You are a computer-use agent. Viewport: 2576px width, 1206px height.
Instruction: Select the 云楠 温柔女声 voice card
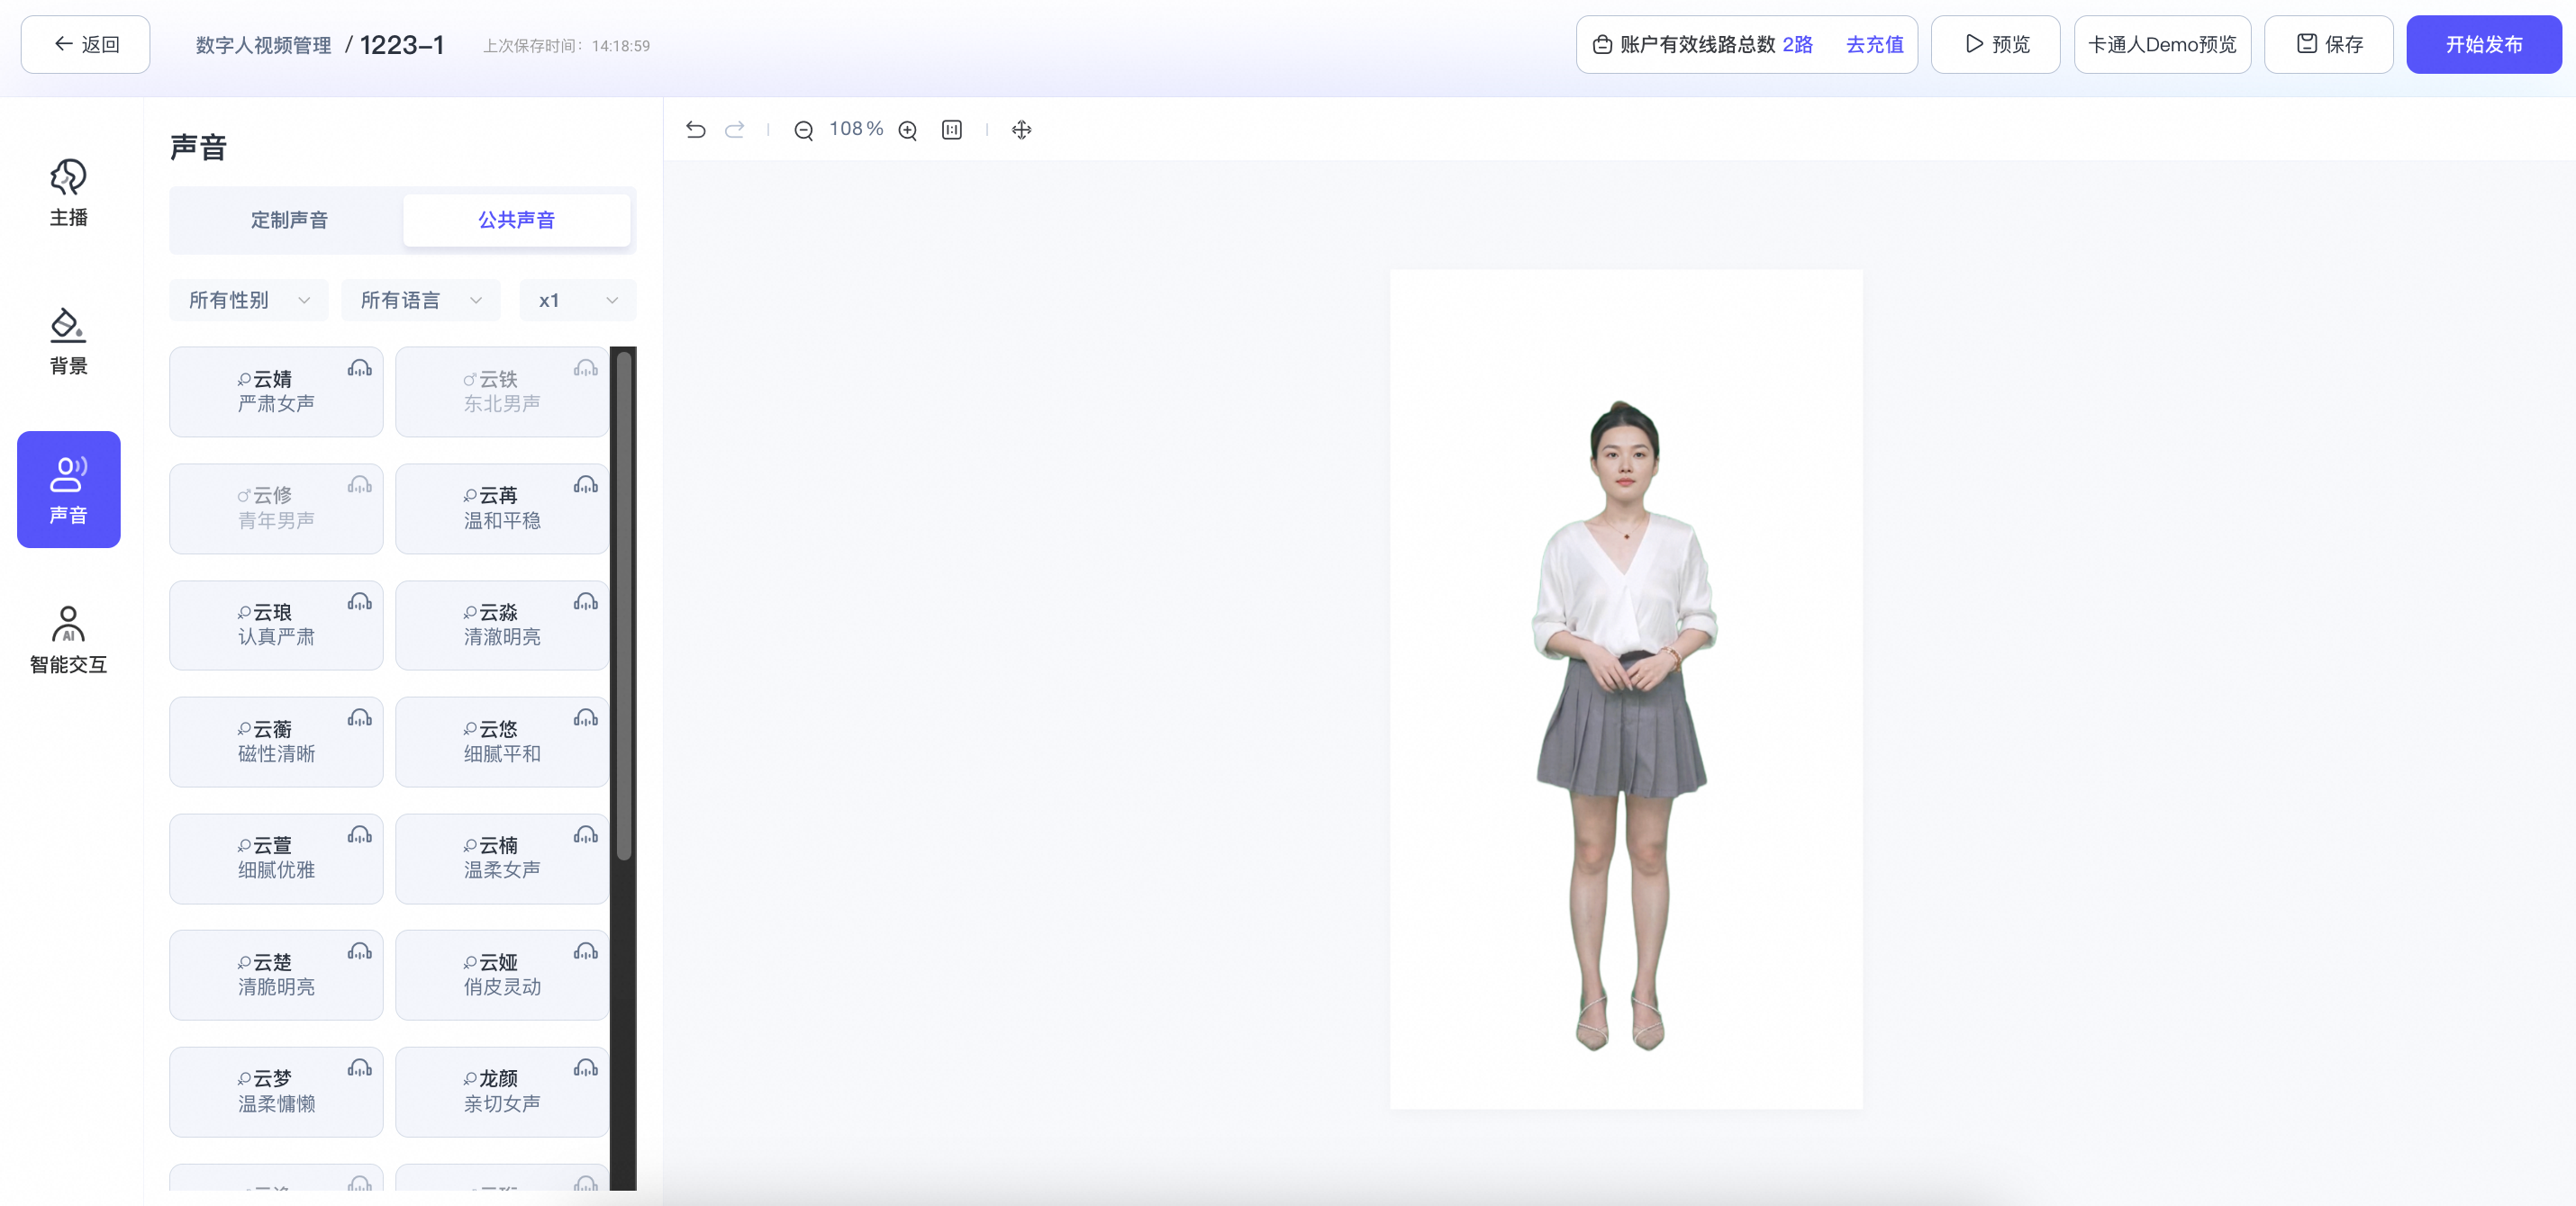tap(502, 859)
